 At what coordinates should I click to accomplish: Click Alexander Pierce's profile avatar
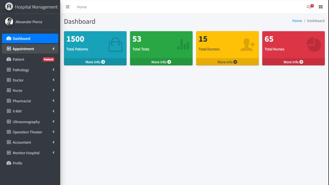(9, 22)
